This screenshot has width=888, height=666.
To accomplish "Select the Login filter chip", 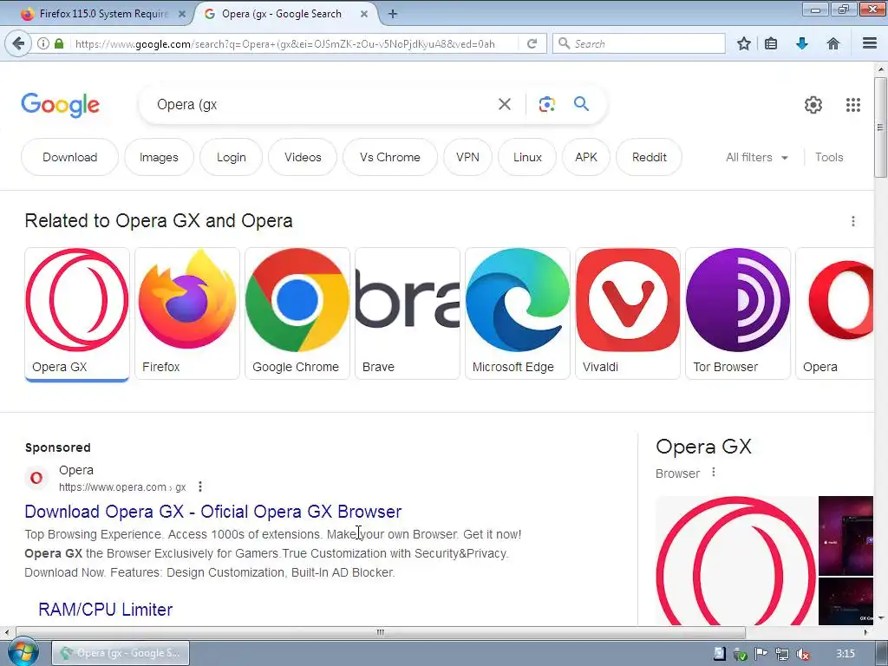I will (x=231, y=157).
